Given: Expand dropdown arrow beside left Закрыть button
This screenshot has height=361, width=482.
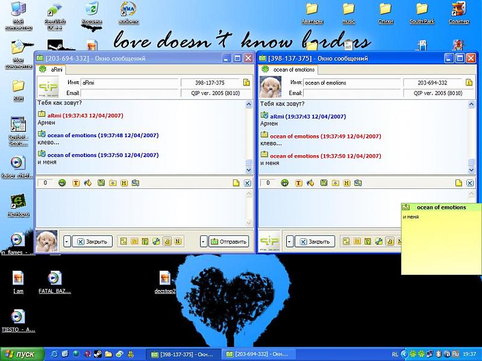Looking at the screenshot, I should [x=67, y=241].
